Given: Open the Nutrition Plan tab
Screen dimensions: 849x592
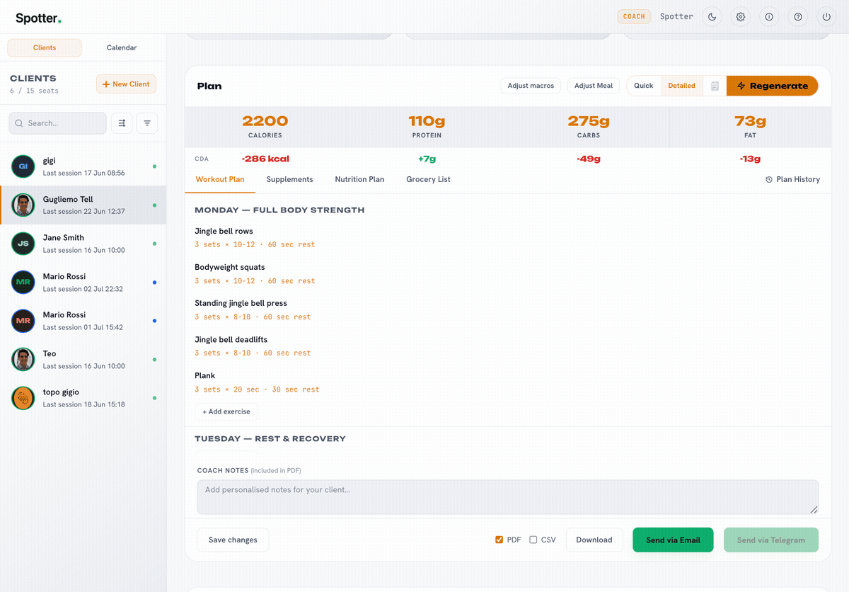Looking at the screenshot, I should pos(359,179).
